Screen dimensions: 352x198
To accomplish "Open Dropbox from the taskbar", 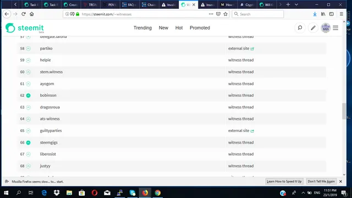I will tap(57, 193).
